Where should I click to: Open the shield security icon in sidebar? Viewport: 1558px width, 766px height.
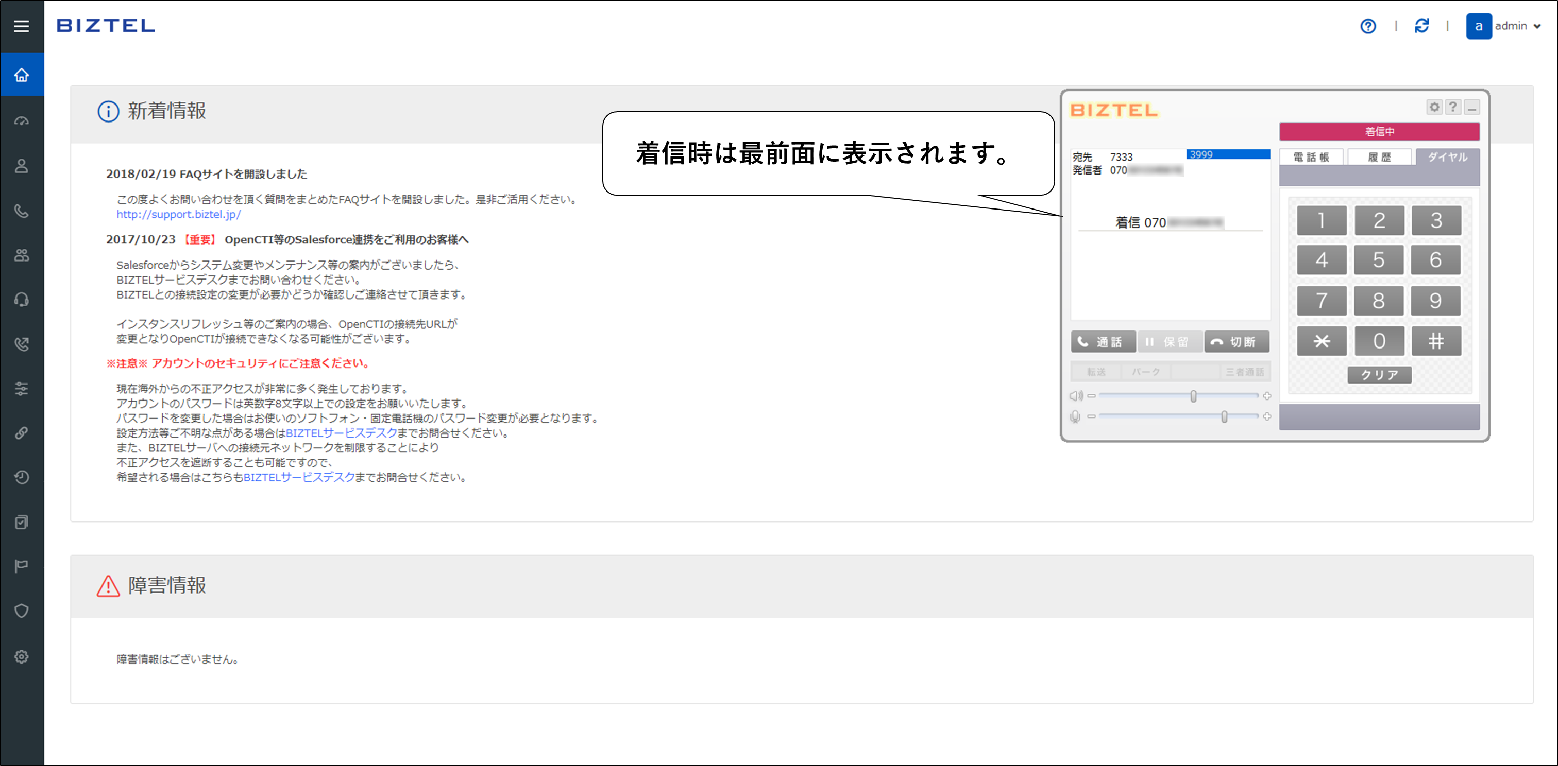pyautogui.click(x=22, y=611)
